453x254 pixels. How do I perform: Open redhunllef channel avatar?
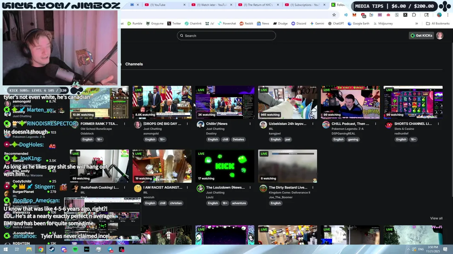[389, 125]
